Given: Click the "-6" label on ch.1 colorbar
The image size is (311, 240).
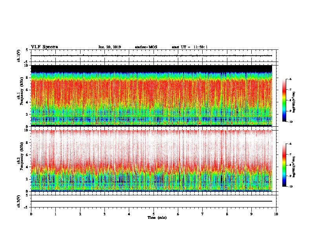Looking at the screenshot, I should pyautogui.click(x=290, y=79).
